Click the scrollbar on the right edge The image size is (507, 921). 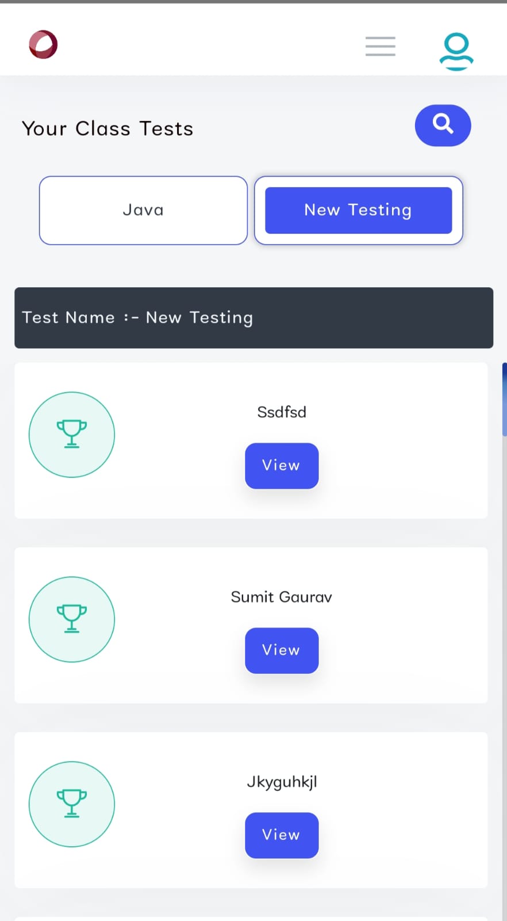click(x=504, y=397)
